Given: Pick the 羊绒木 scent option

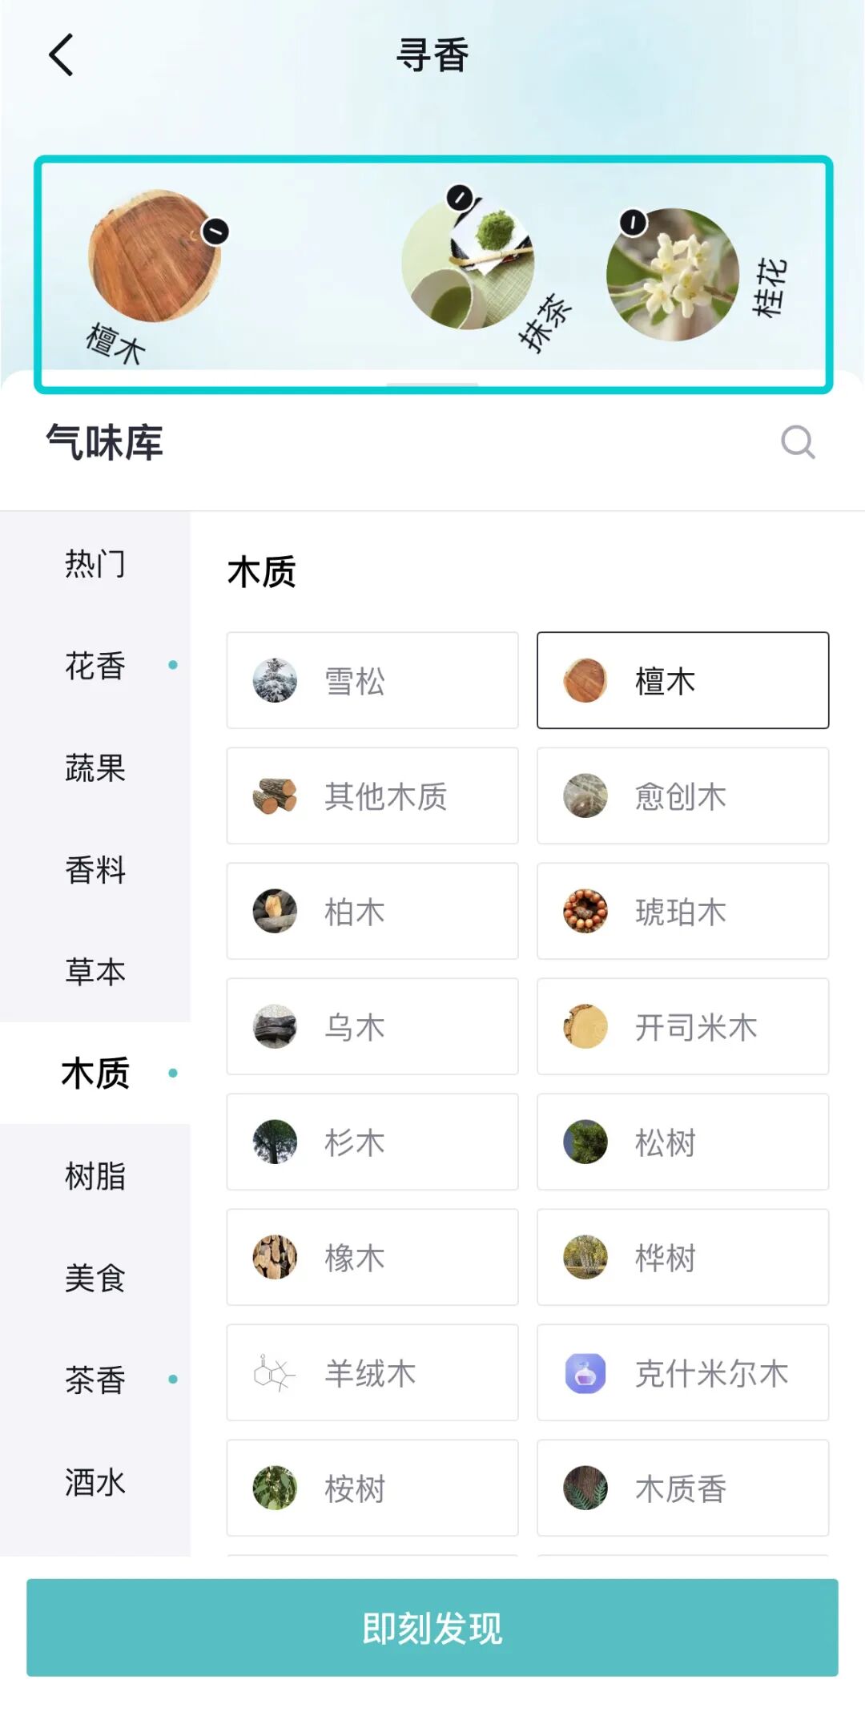Looking at the screenshot, I should point(372,1372).
